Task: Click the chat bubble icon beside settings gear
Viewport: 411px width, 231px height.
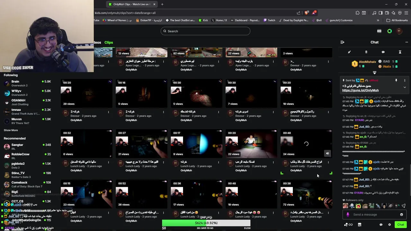Action: coord(381,225)
